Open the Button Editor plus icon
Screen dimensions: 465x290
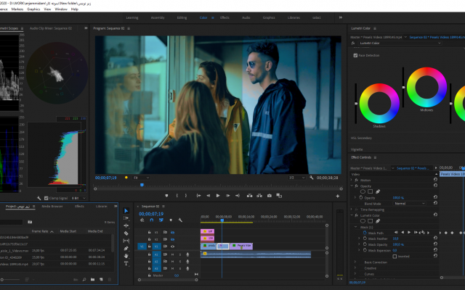coord(337,196)
